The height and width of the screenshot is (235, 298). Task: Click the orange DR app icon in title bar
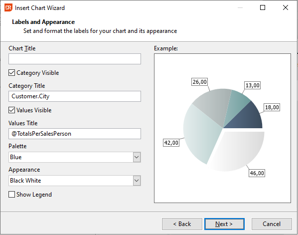tap(8, 7)
